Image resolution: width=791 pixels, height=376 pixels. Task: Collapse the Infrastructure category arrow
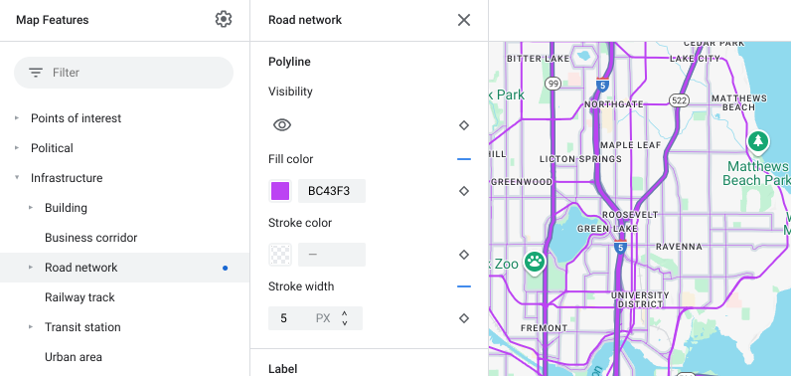click(17, 178)
